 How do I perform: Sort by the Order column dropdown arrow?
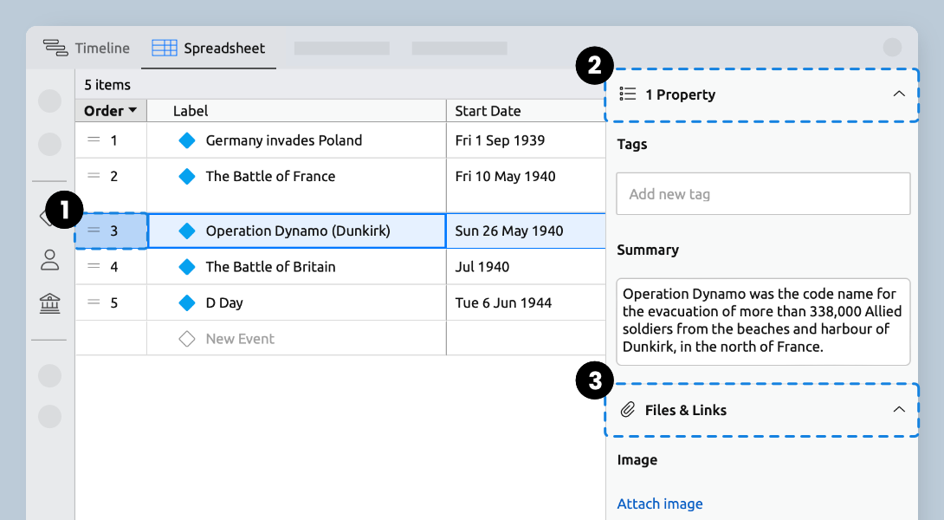point(133,111)
